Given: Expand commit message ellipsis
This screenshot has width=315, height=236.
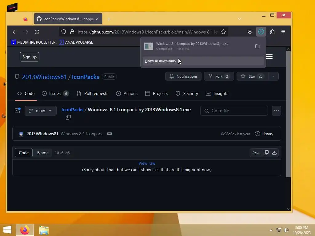Looking at the screenshot, I should click(110, 134).
